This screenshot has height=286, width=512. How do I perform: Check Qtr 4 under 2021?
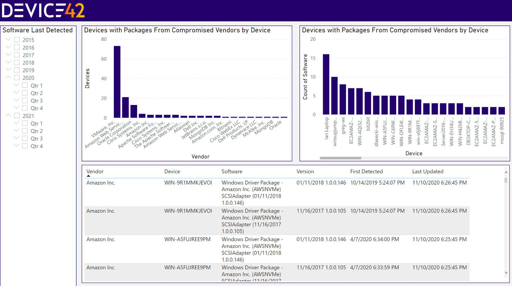pos(25,146)
